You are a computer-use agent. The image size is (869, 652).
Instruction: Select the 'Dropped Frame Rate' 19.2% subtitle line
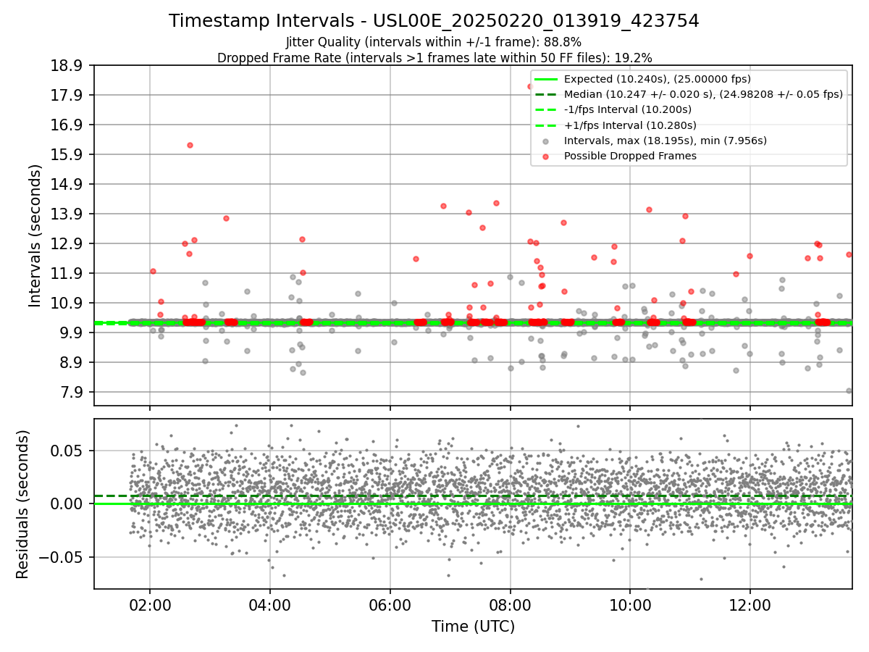(x=434, y=57)
